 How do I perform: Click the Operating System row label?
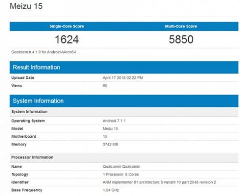click(x=28, y=121)
